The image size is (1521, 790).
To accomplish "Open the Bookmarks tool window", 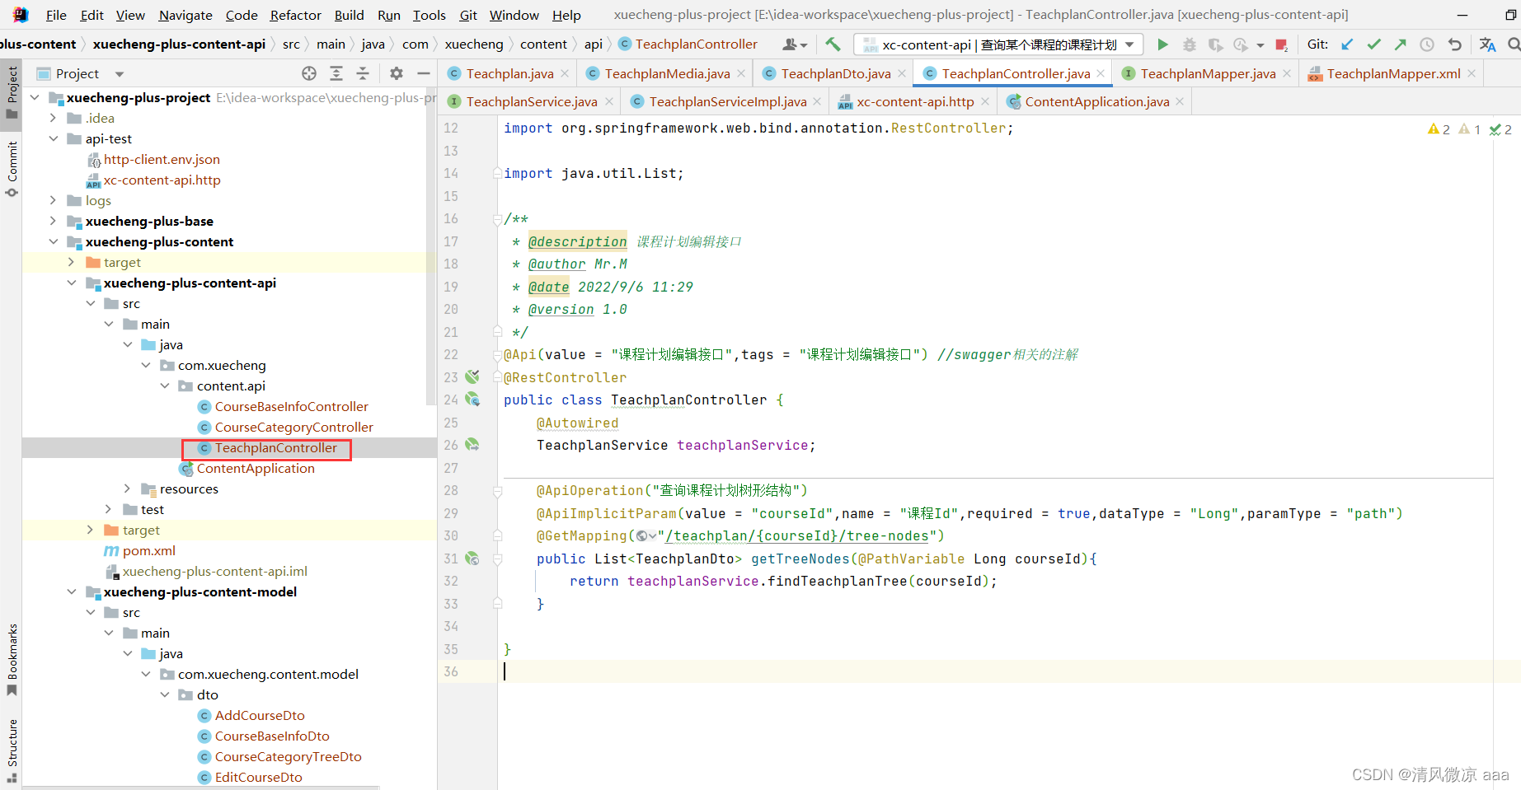I will coord(12,659).
